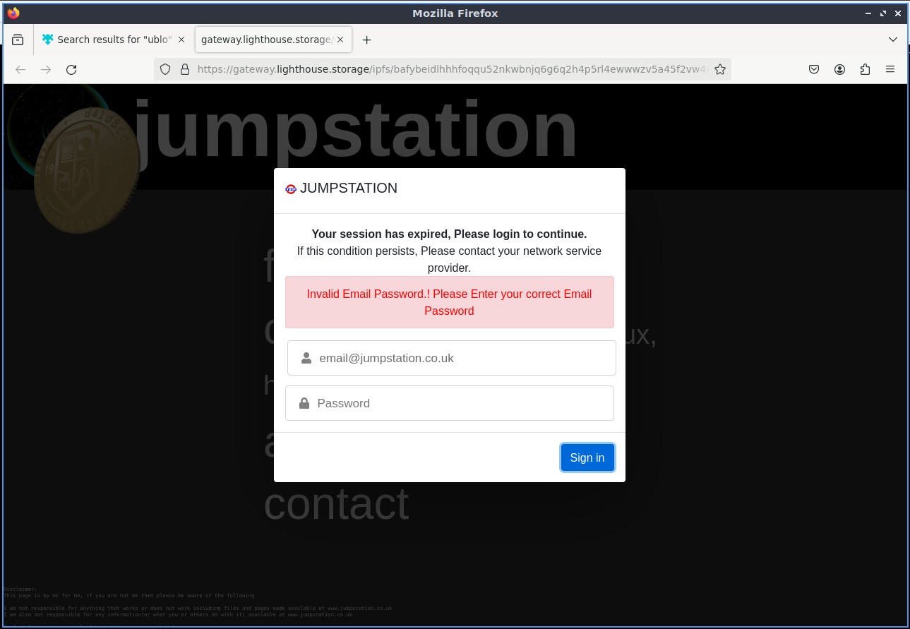Screen dimensions: 910x629
Task: Click the browser back arrow
Action: coord(20,69)
